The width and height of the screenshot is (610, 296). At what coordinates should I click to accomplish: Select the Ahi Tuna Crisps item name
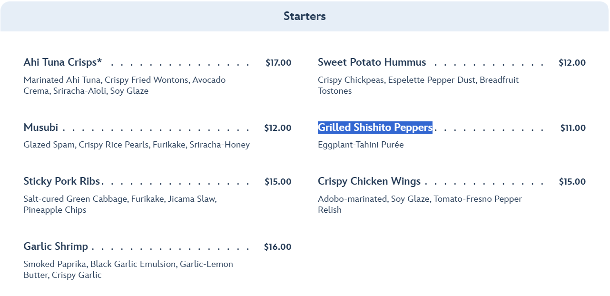click(x=63, y=62)
